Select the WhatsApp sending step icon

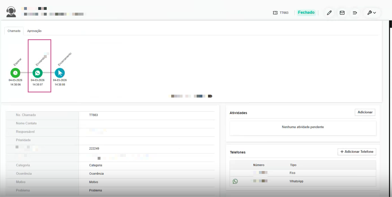click(38, 73)
